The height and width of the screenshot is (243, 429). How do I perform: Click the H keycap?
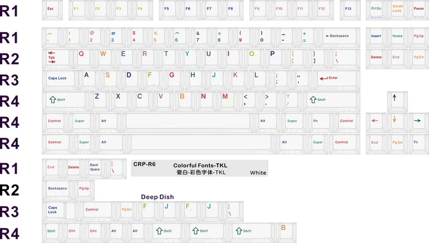click(x=196, y=80)
